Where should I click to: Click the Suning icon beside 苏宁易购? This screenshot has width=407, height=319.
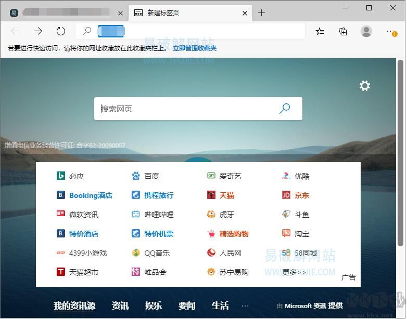click(x=211, y=272)
